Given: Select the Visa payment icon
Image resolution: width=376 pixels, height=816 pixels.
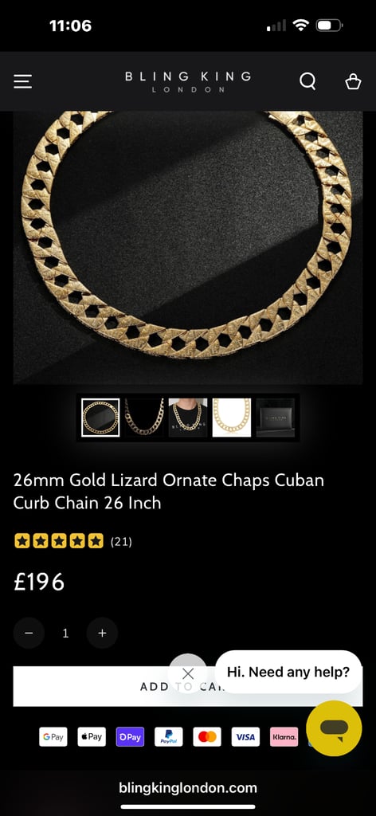Looking at the screenshot, I should (x=245, y=737).
